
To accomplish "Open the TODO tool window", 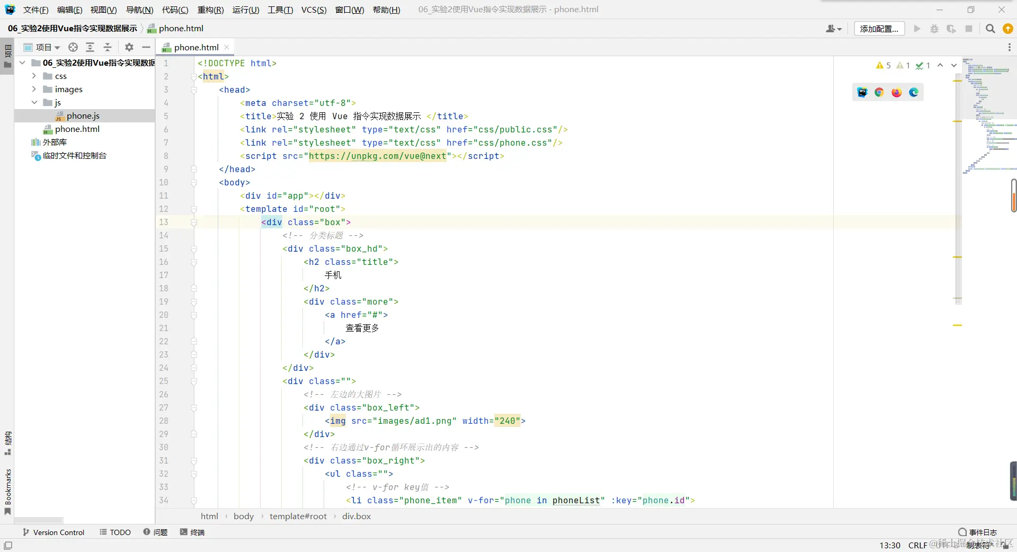I will click(115, 532).
